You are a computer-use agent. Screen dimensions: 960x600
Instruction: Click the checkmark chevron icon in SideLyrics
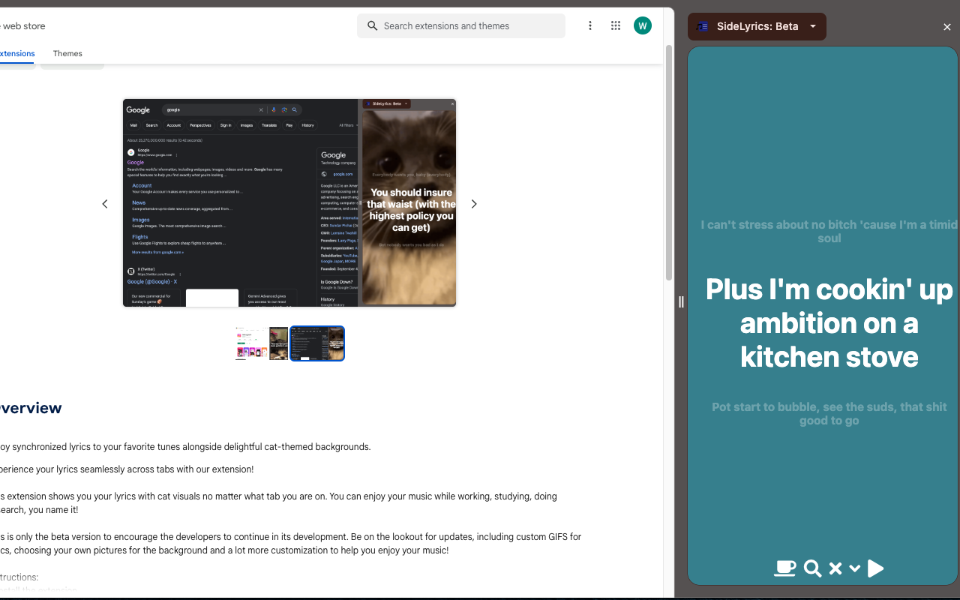(854, 568)
